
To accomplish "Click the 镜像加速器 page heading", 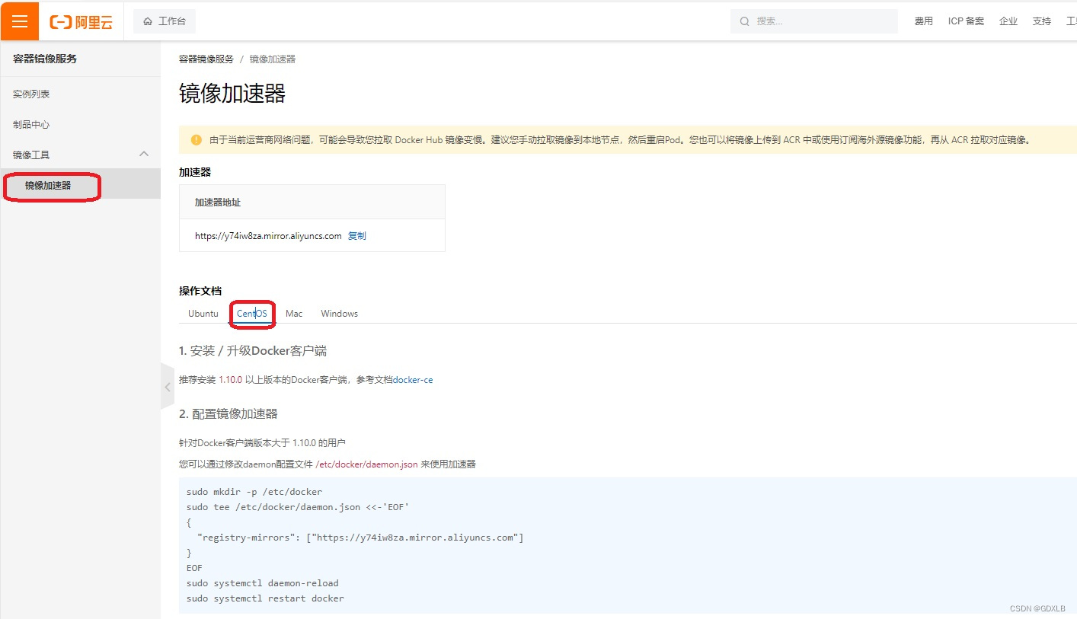I will [x=232, y=94].
